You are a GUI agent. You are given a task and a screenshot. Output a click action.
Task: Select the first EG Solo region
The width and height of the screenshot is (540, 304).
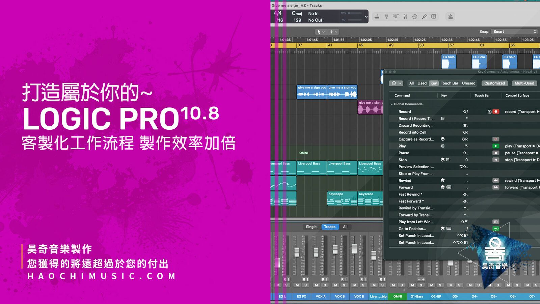pyautogui.click(x=449, y=61)
